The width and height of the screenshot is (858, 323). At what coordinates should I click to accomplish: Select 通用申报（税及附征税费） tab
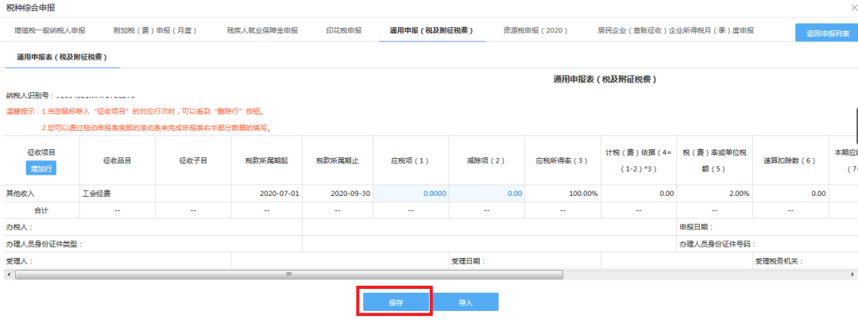pos(431,31)
